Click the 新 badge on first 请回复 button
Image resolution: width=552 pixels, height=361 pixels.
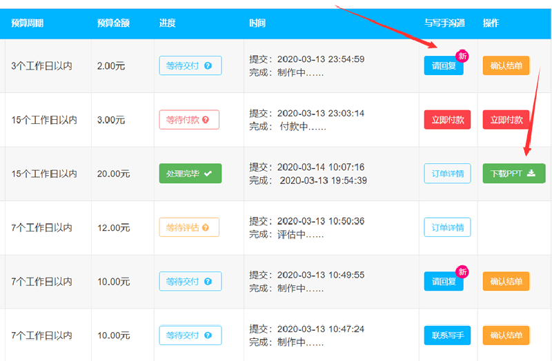(462, 56)
